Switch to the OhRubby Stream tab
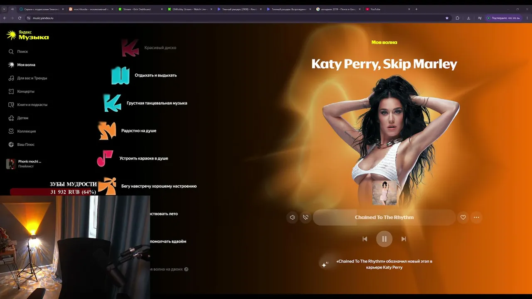The width and height of the screenshot is (532, 299). pyautogui.click(x=190, y=9)
